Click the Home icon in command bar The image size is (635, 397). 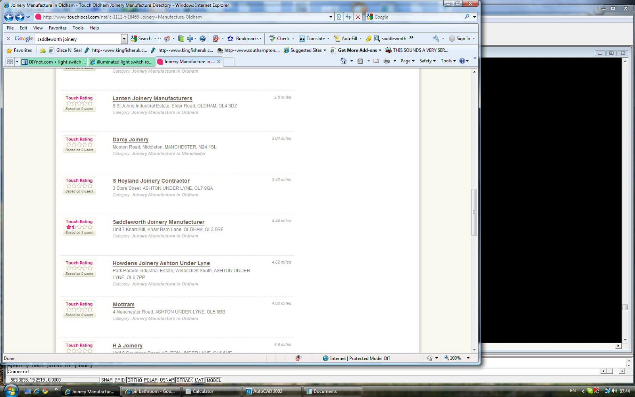344,61
